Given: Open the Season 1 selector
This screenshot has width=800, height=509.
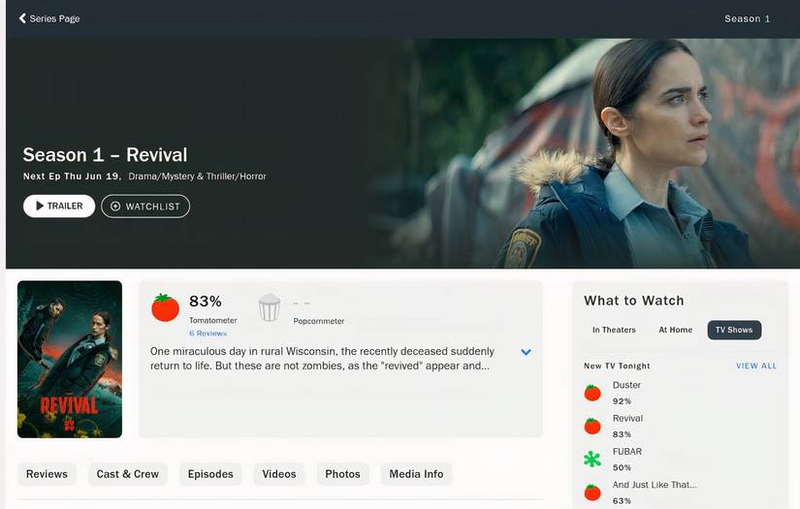Looking at the screenshot, I should click(747, 18).
